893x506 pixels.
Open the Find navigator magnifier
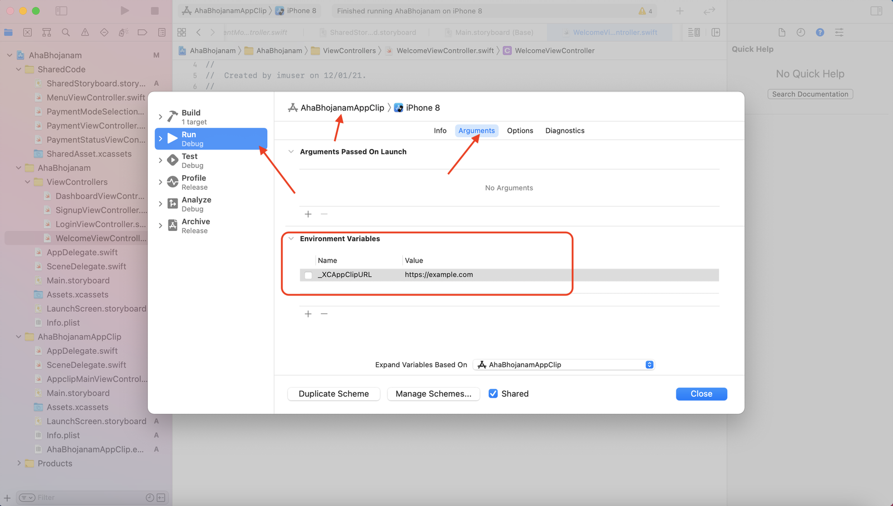pos(66,32)
